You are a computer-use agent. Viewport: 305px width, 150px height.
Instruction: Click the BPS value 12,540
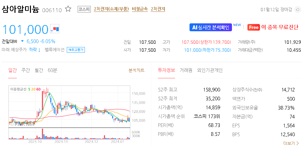(x=288, y=134)
